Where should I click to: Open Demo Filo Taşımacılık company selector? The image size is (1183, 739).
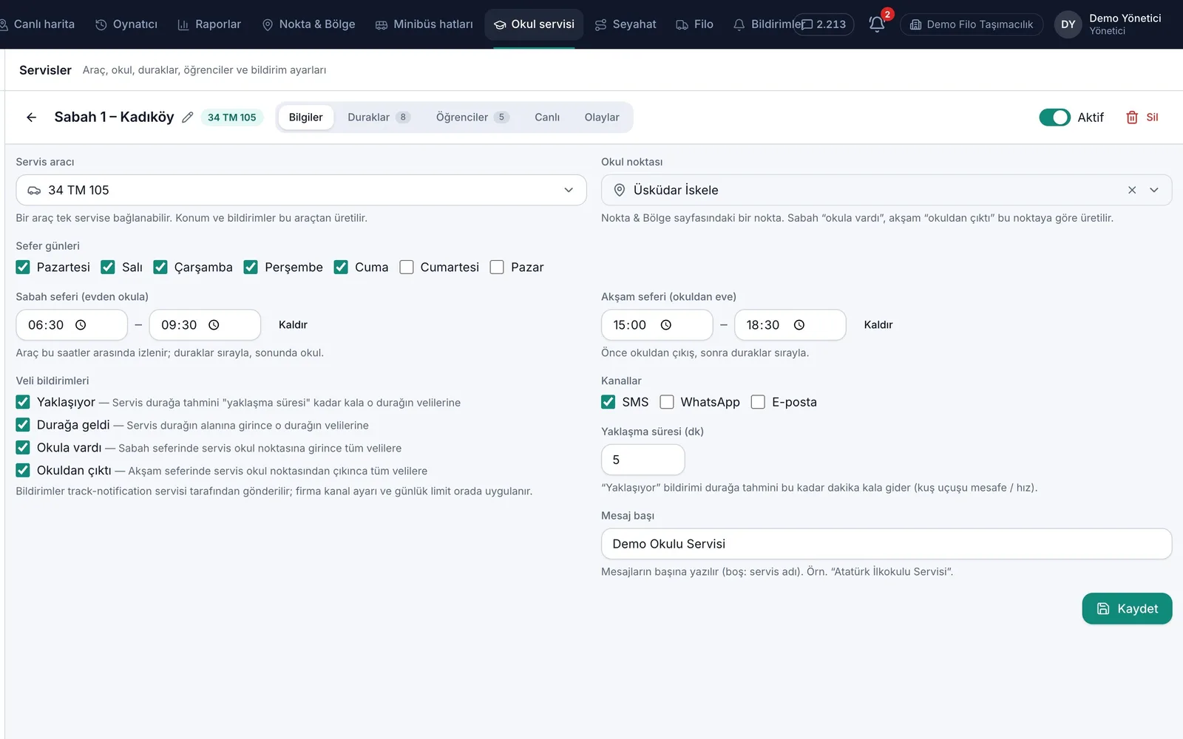(x=972, y=24)
